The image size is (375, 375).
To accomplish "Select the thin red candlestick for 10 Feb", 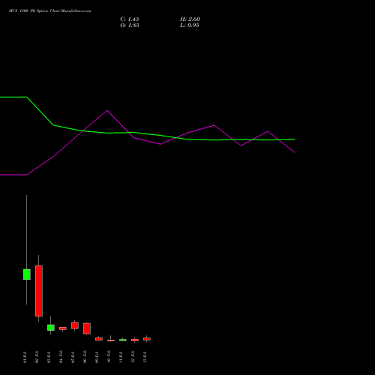I will pos(111,340).
